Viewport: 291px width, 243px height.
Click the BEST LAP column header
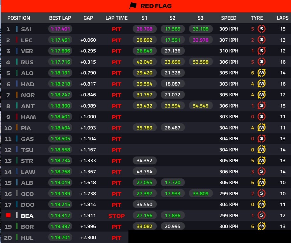pyautogui.click(x=60, y=18)
